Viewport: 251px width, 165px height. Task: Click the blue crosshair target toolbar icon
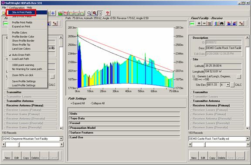click(x=53, y=13)
